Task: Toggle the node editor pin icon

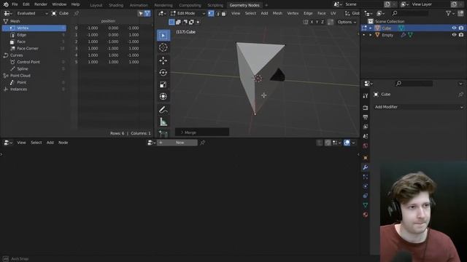Action: point(203,143)
